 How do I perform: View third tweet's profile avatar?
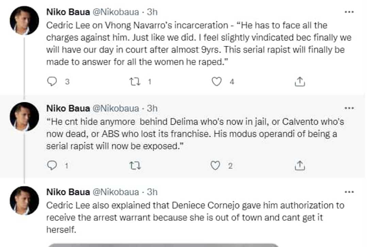[24, 200]
